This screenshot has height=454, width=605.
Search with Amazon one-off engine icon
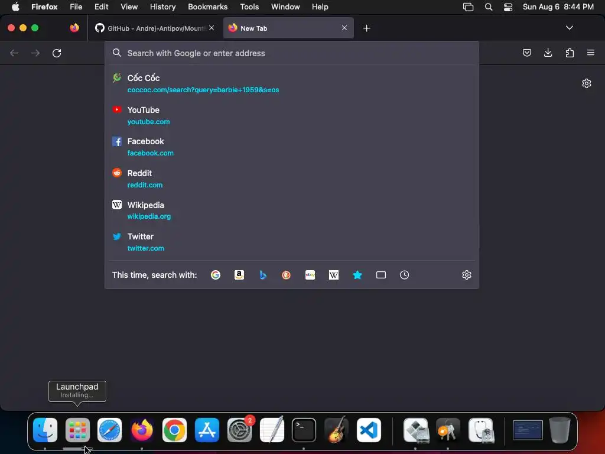click(x=239, y=275)
